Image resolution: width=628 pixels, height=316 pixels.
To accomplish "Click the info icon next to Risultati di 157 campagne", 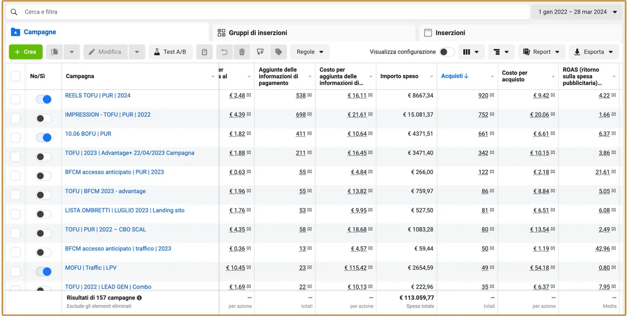I will (139, 298).
